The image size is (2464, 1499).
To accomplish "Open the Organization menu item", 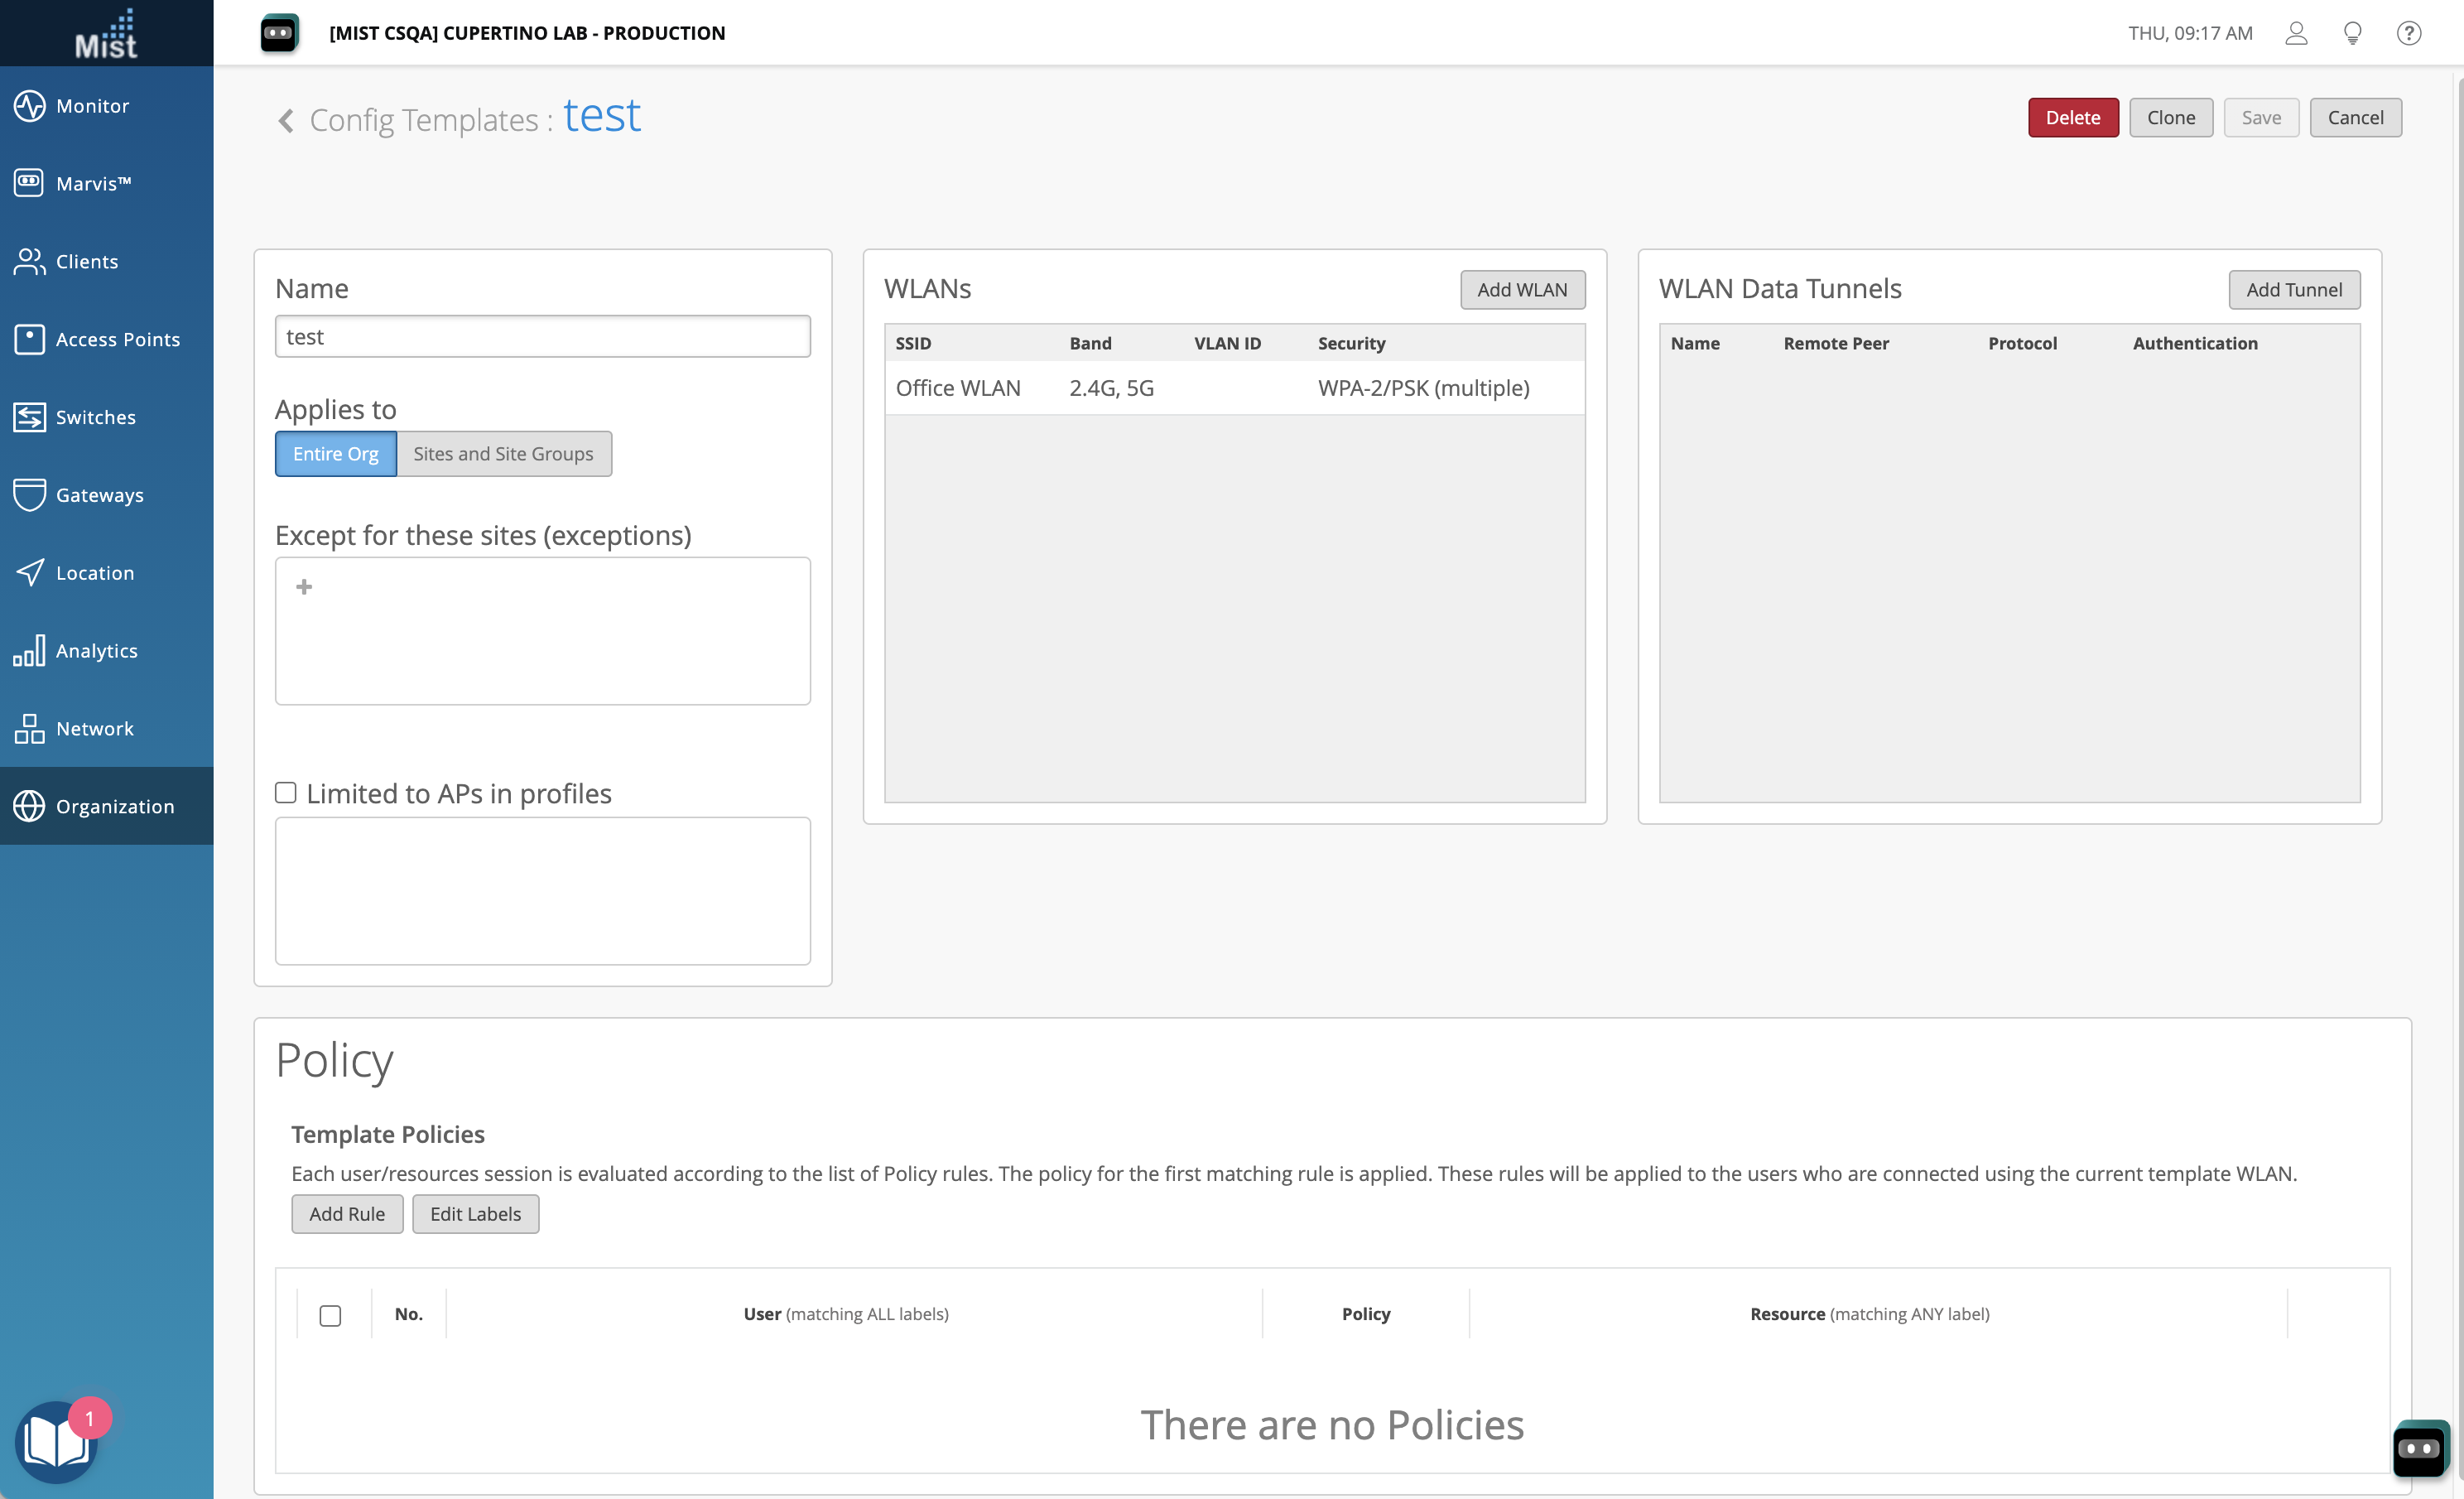I will (114, 807).
